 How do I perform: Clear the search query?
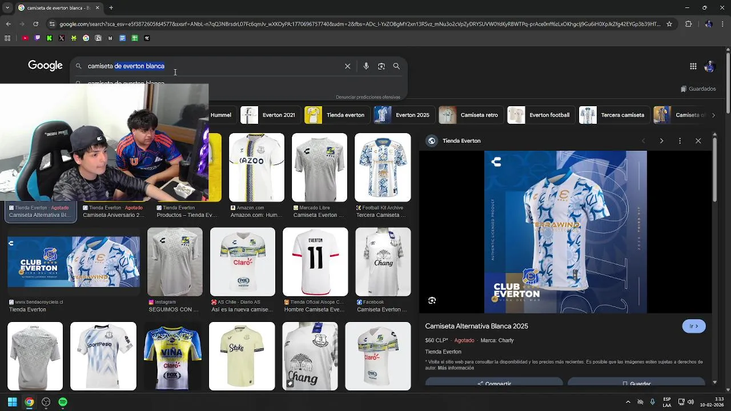[x=347, y=66]
